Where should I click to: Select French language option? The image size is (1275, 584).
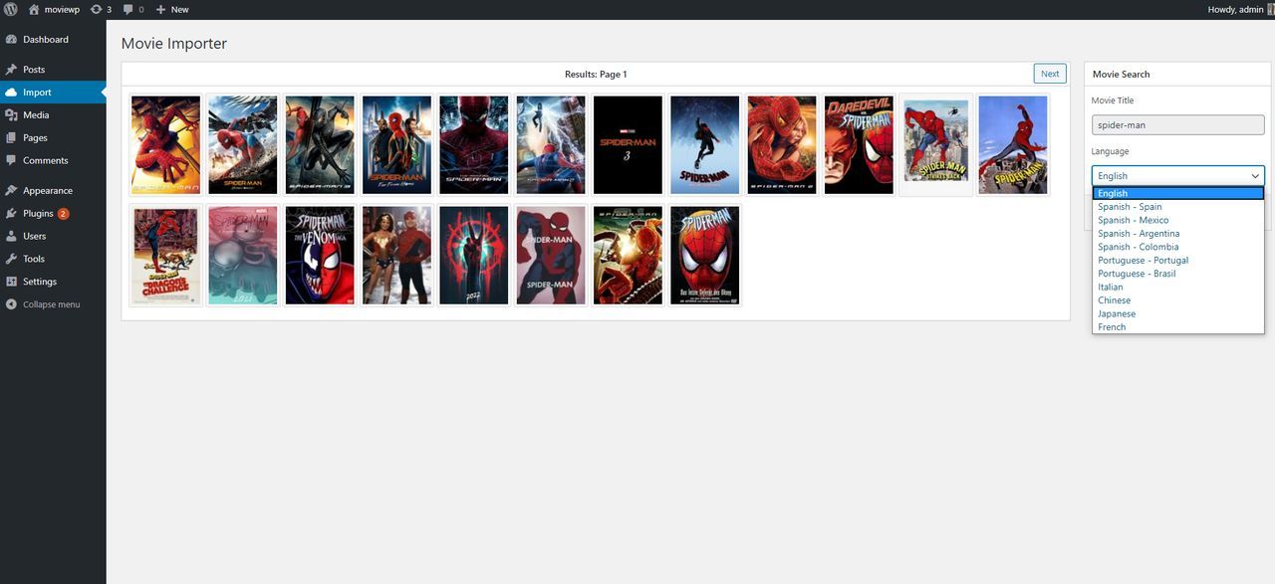click(1178, 327)
